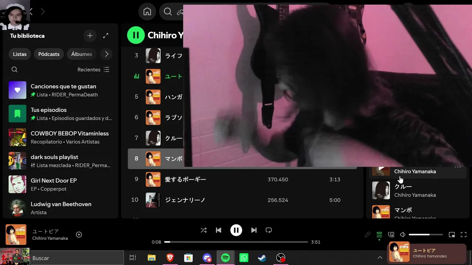Search within Tu biblioteca
The width and height of the screenshot is (472, 265).
coord(14,70)
